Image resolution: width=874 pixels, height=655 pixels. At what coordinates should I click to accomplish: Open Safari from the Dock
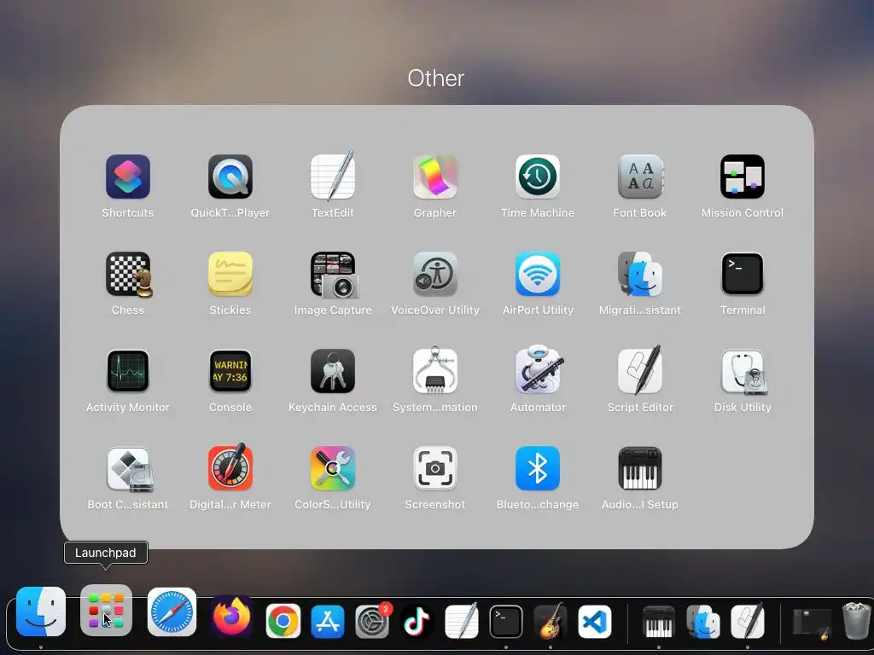(x=172, y=612)
